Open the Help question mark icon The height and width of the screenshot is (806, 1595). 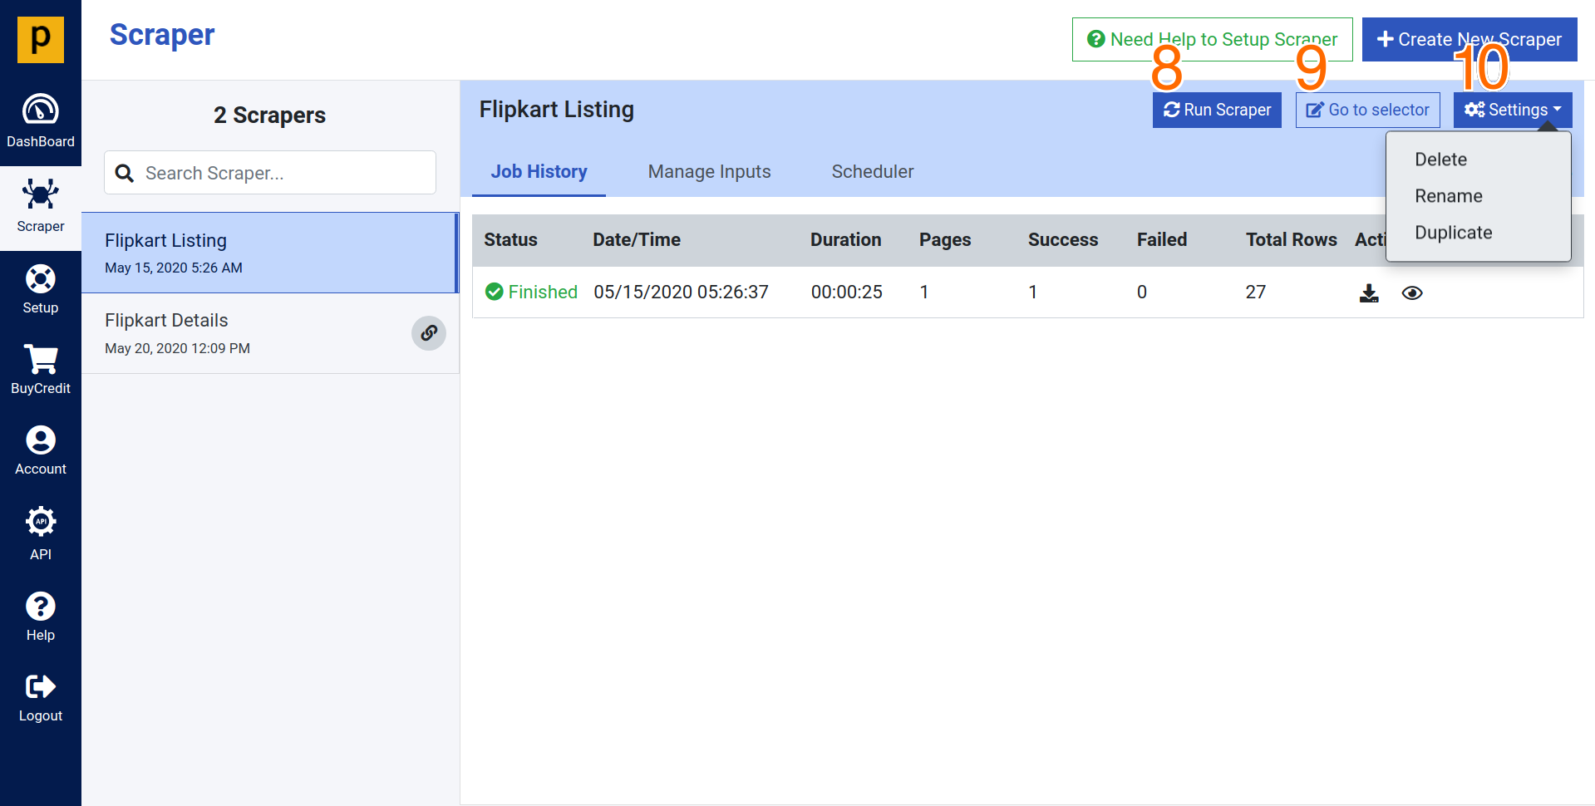click(41, 607)
